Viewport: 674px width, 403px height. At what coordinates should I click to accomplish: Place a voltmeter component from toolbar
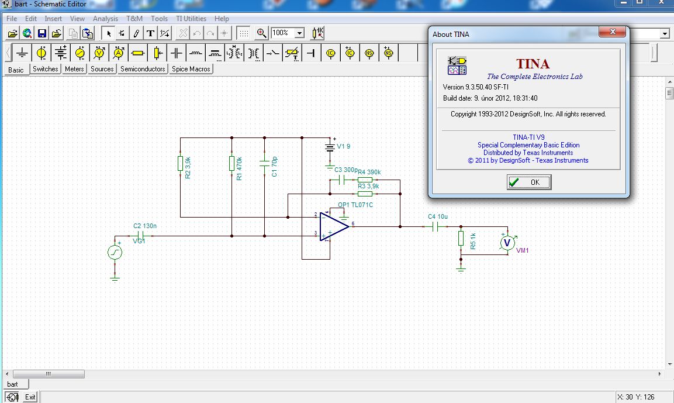[x=99, y=53]
